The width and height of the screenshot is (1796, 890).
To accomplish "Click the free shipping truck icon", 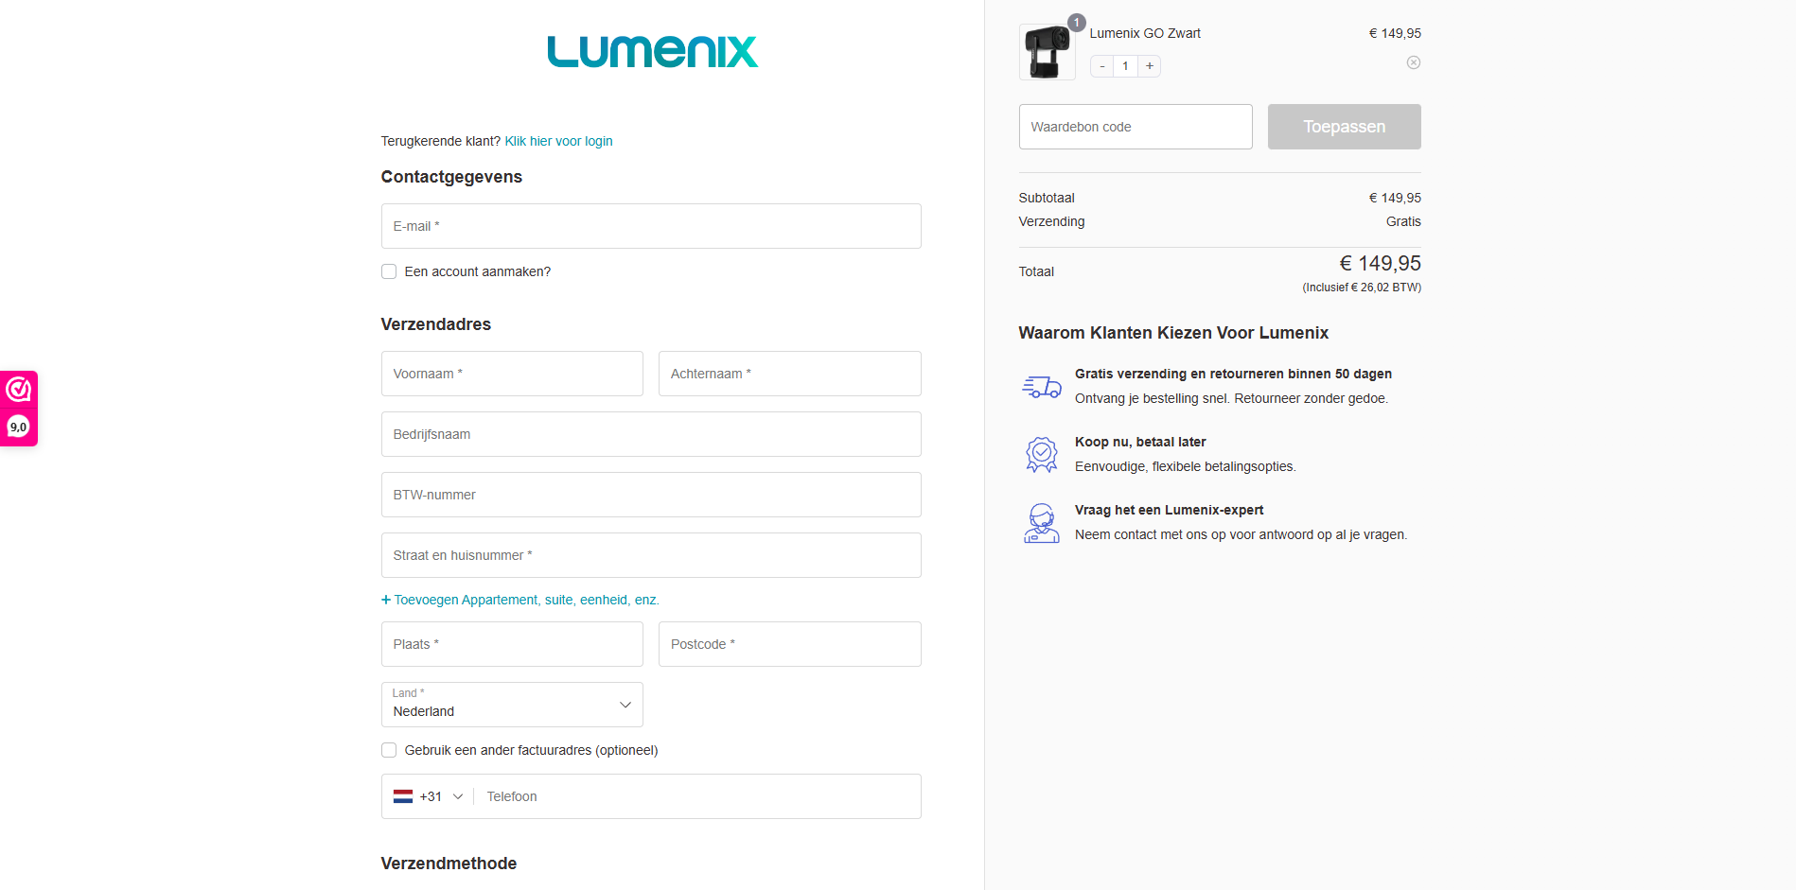I will click(1042, 386).
